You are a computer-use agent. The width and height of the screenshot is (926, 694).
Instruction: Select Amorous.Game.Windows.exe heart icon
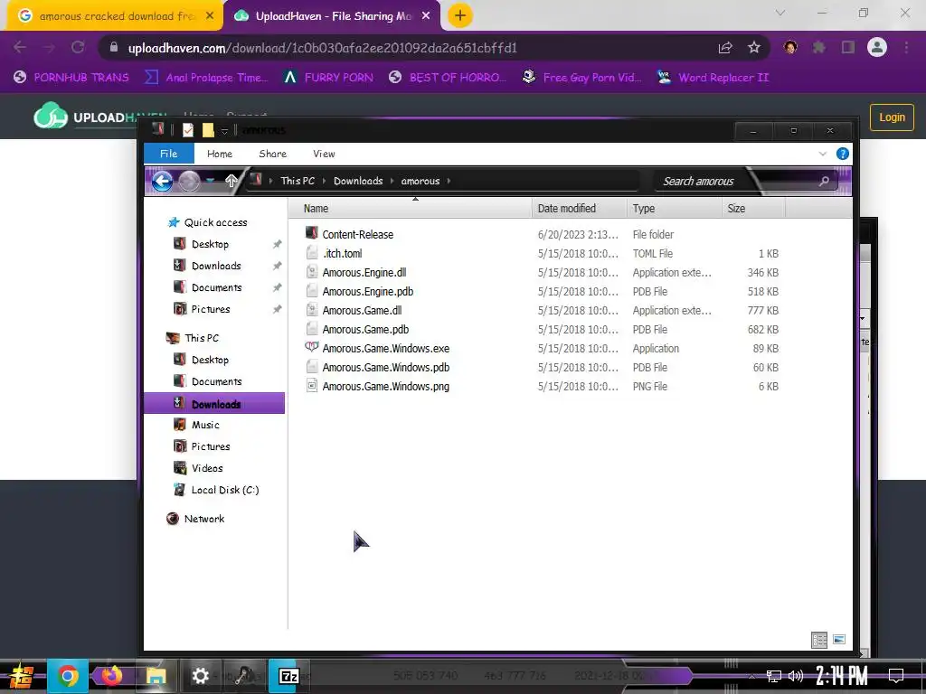tap(312, 348)
